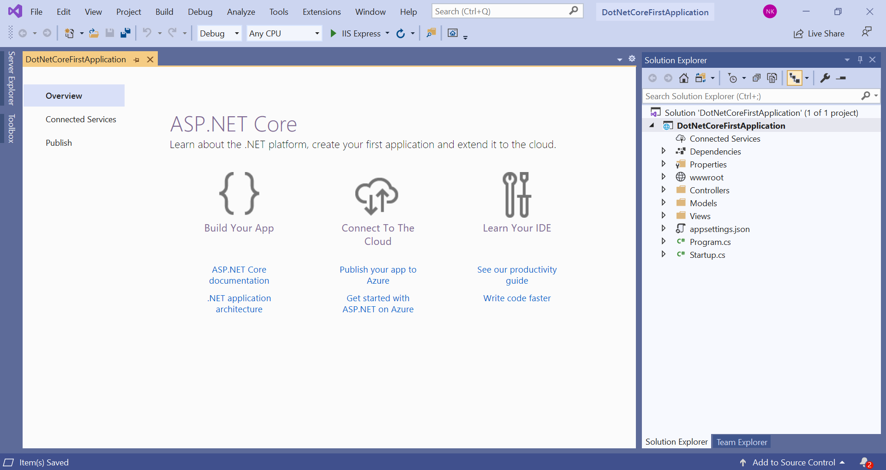Click the Show All Files icon
This screenshot has width=886, height=470.
click(772, 78)
